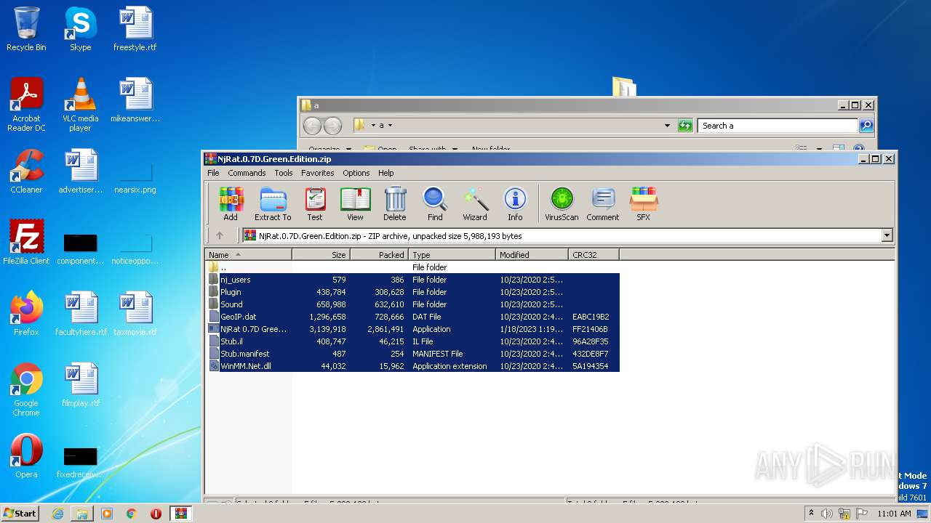Click the Add toolbar icon in WinRAR

point(231,203)
